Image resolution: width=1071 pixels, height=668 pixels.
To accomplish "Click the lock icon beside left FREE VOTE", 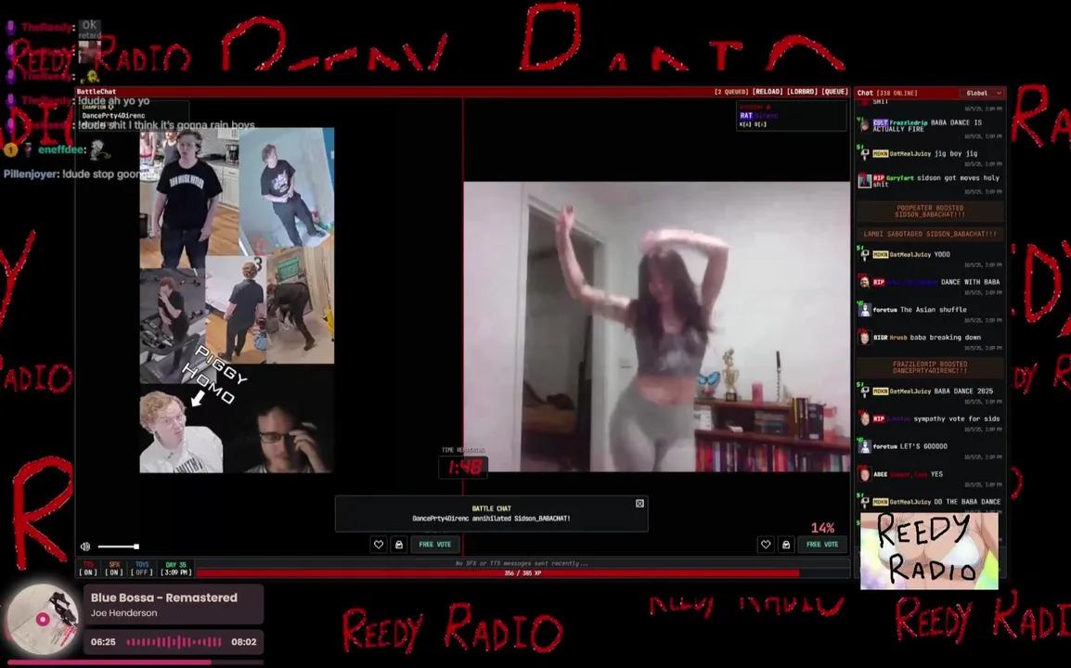I will point(399,545).
